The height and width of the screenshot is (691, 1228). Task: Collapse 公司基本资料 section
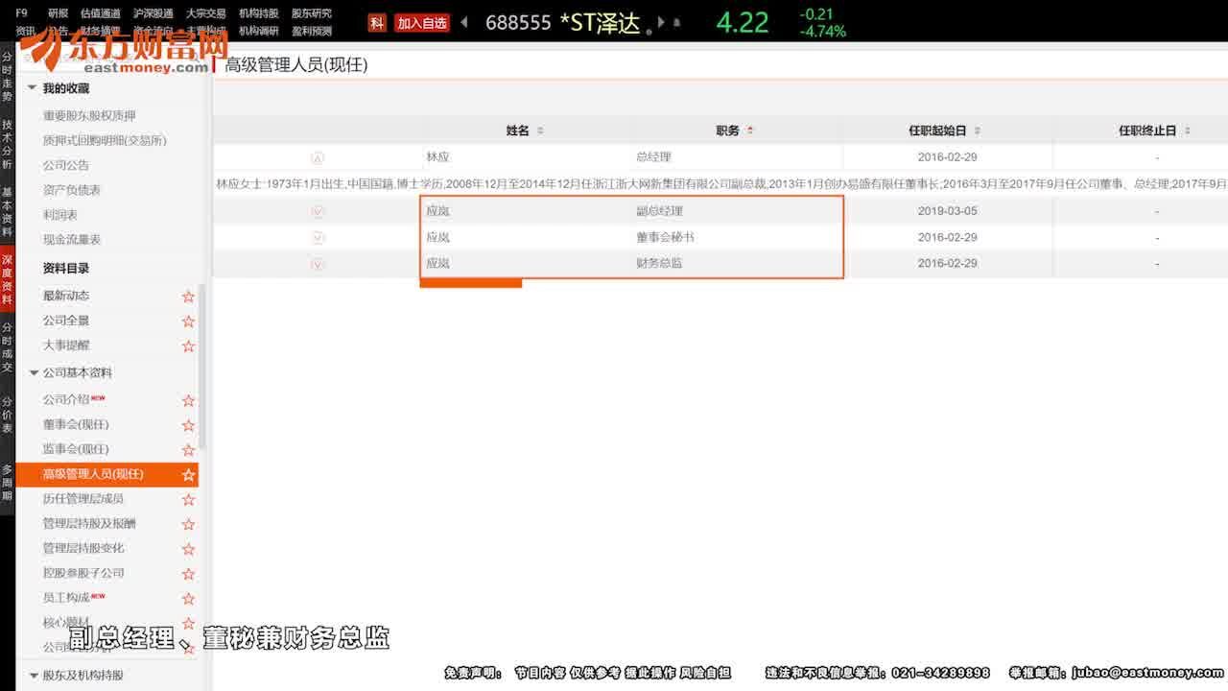pyautogui.click(x=33, y=372)
